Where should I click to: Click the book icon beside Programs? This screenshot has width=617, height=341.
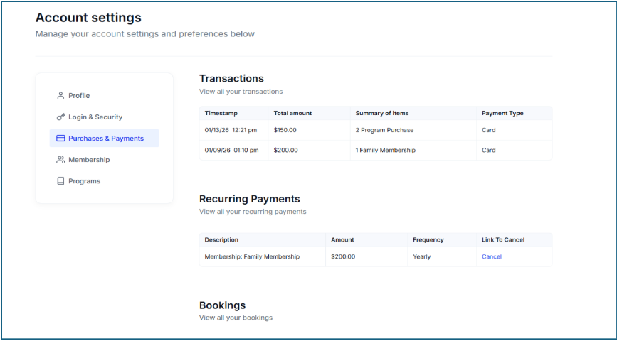60,181
